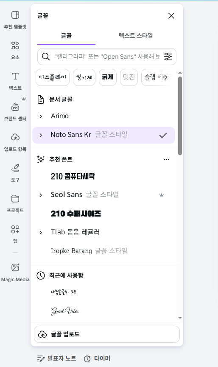Screen dimensions: 218x367
Task: Select the Seol Sans font
Action: pos(67,194)
